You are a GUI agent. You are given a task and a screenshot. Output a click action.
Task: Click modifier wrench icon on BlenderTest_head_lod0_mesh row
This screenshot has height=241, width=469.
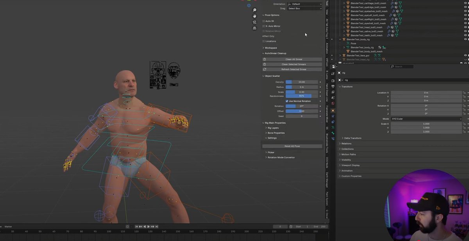click(388, 27)
